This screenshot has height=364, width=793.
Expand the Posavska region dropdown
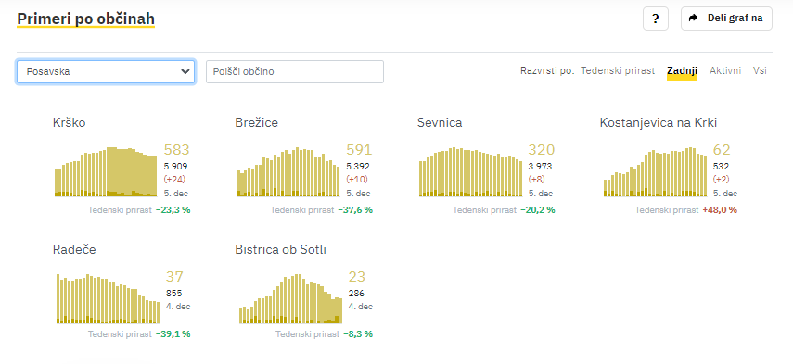point(106,71)
